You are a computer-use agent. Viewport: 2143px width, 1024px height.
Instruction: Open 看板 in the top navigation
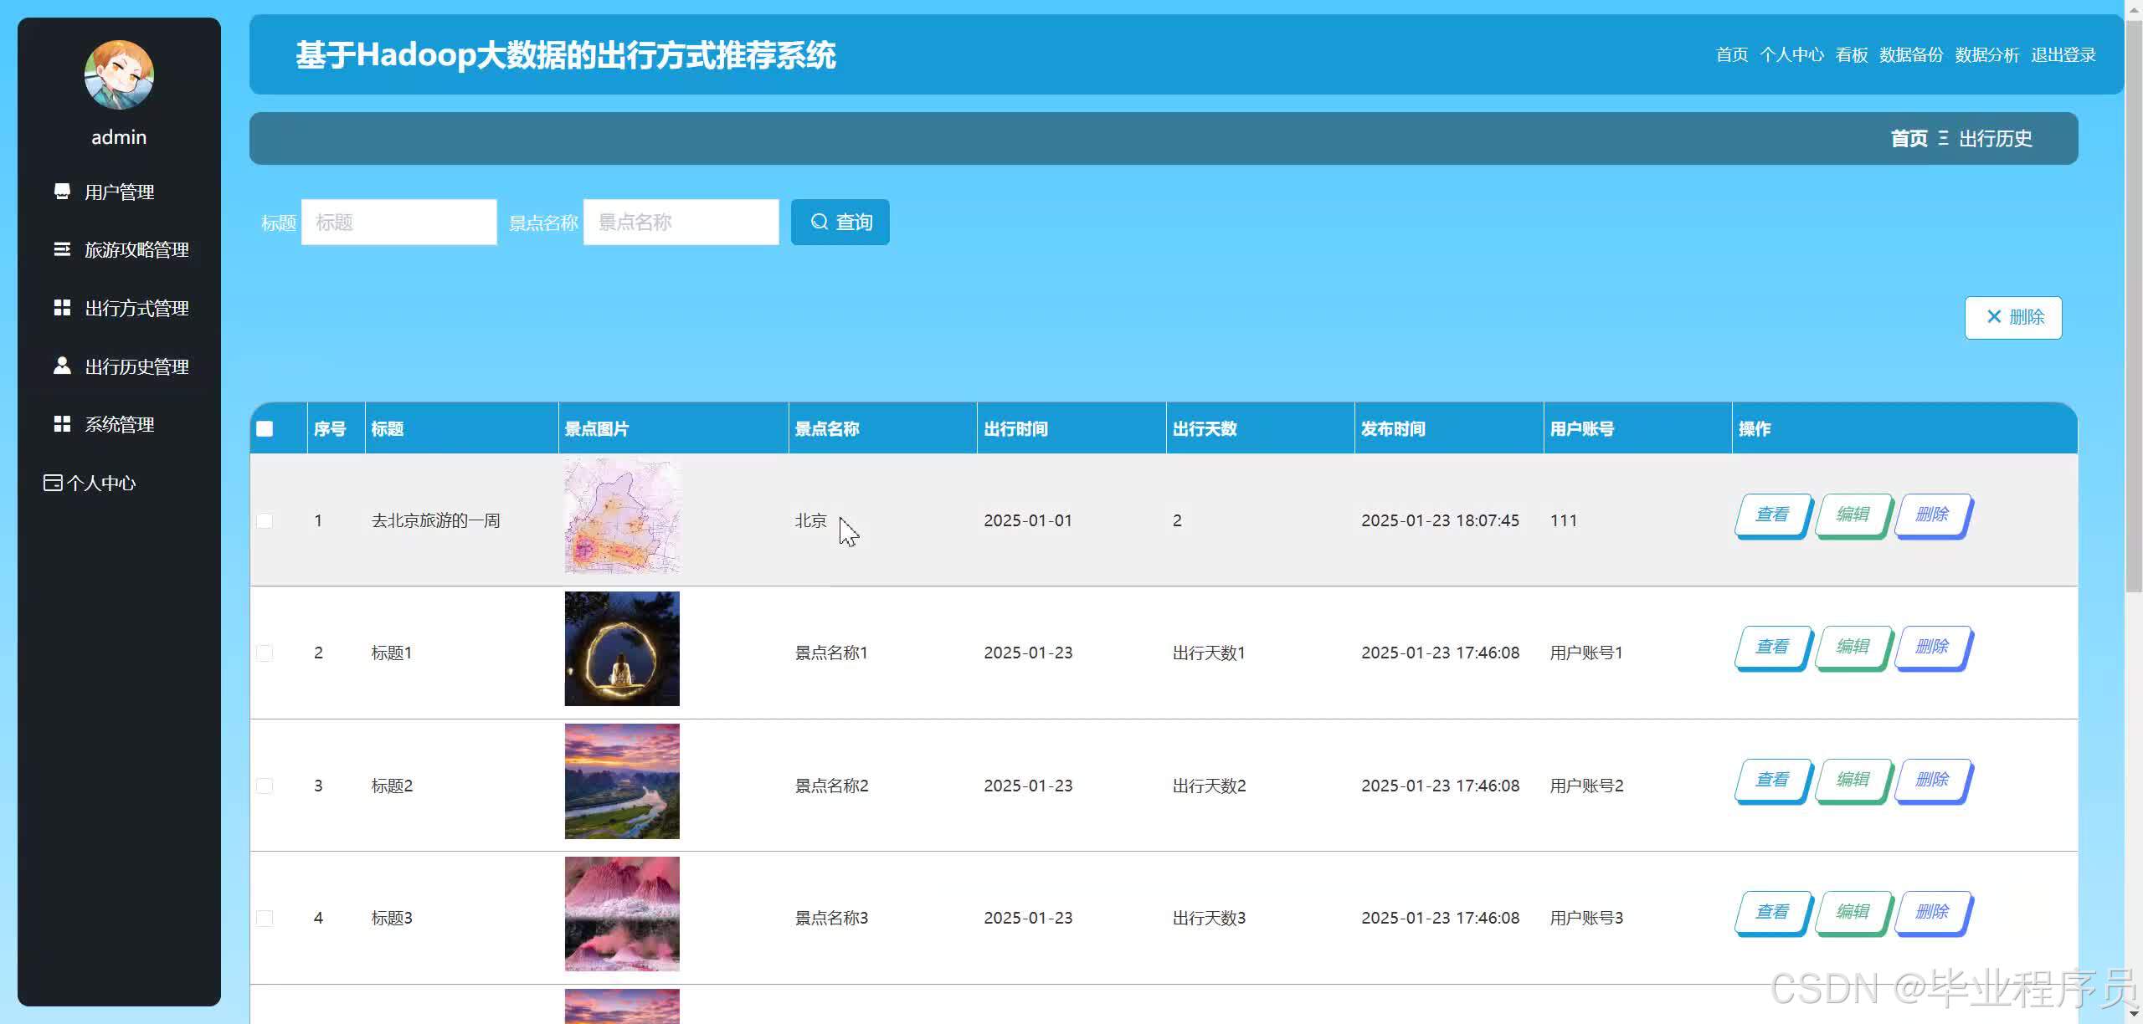[1852, 54]
